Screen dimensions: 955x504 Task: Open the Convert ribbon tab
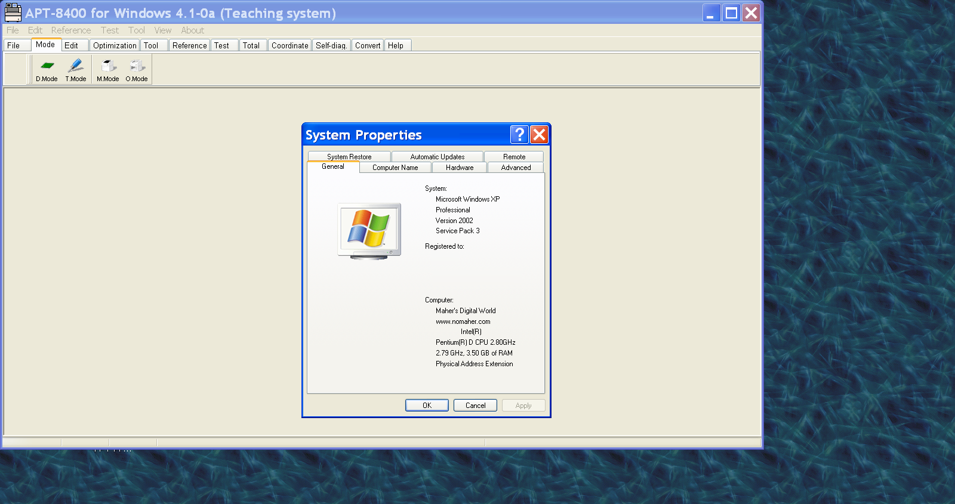368,45
